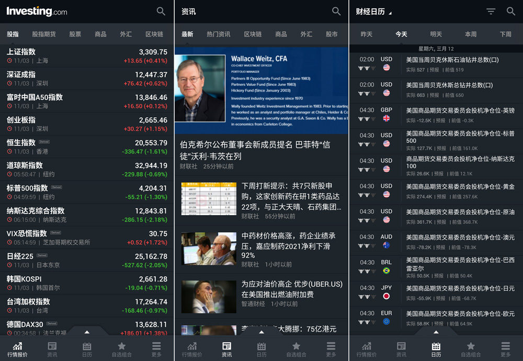Open VIX恐慌指数 quote row
Viewport: 523px width, 361px height.
pos(87,238)
